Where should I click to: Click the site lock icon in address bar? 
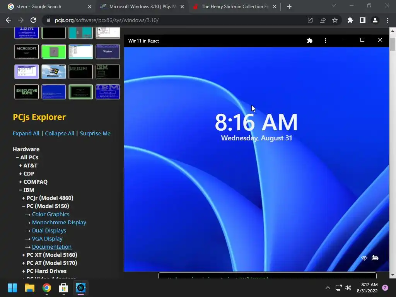[49, 20]
